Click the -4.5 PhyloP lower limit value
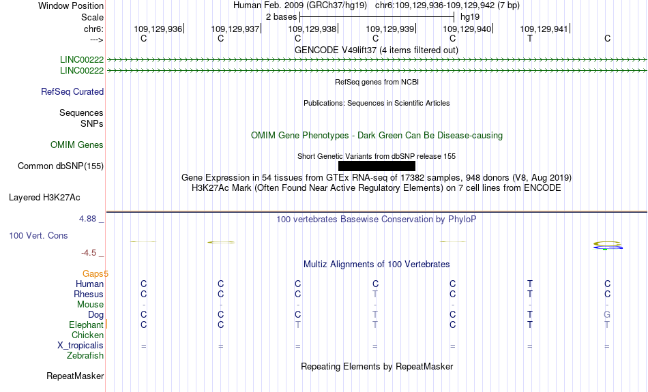648x392 pixels. point(89,253)
